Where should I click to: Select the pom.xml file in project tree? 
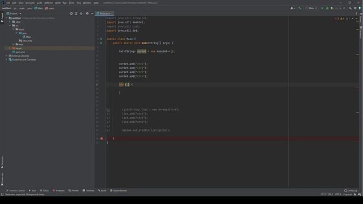(x=19, y=52)
